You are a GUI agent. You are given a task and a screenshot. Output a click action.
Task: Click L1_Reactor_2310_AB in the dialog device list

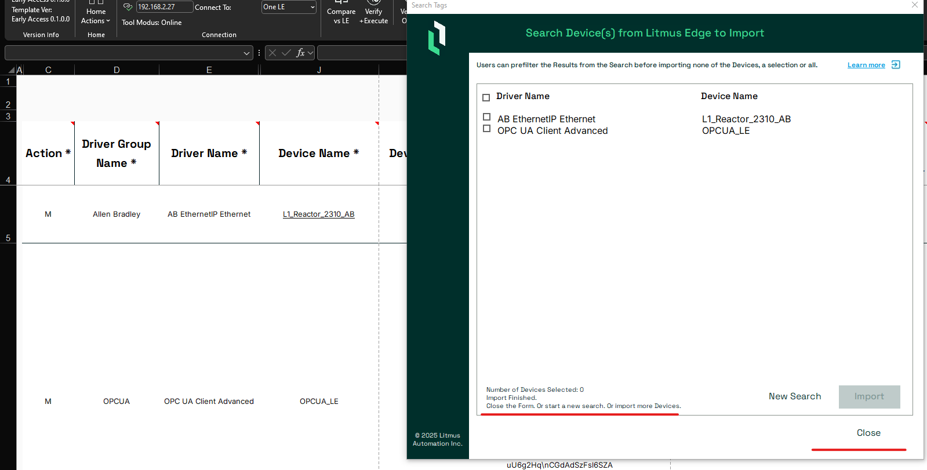pos(746,119)
